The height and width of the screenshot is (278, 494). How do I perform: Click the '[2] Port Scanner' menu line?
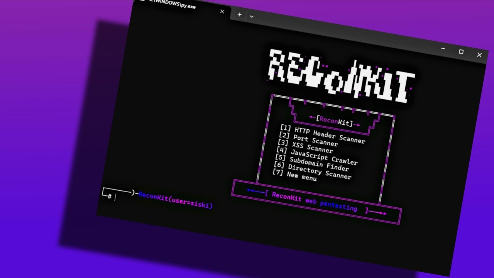(308, 139)
